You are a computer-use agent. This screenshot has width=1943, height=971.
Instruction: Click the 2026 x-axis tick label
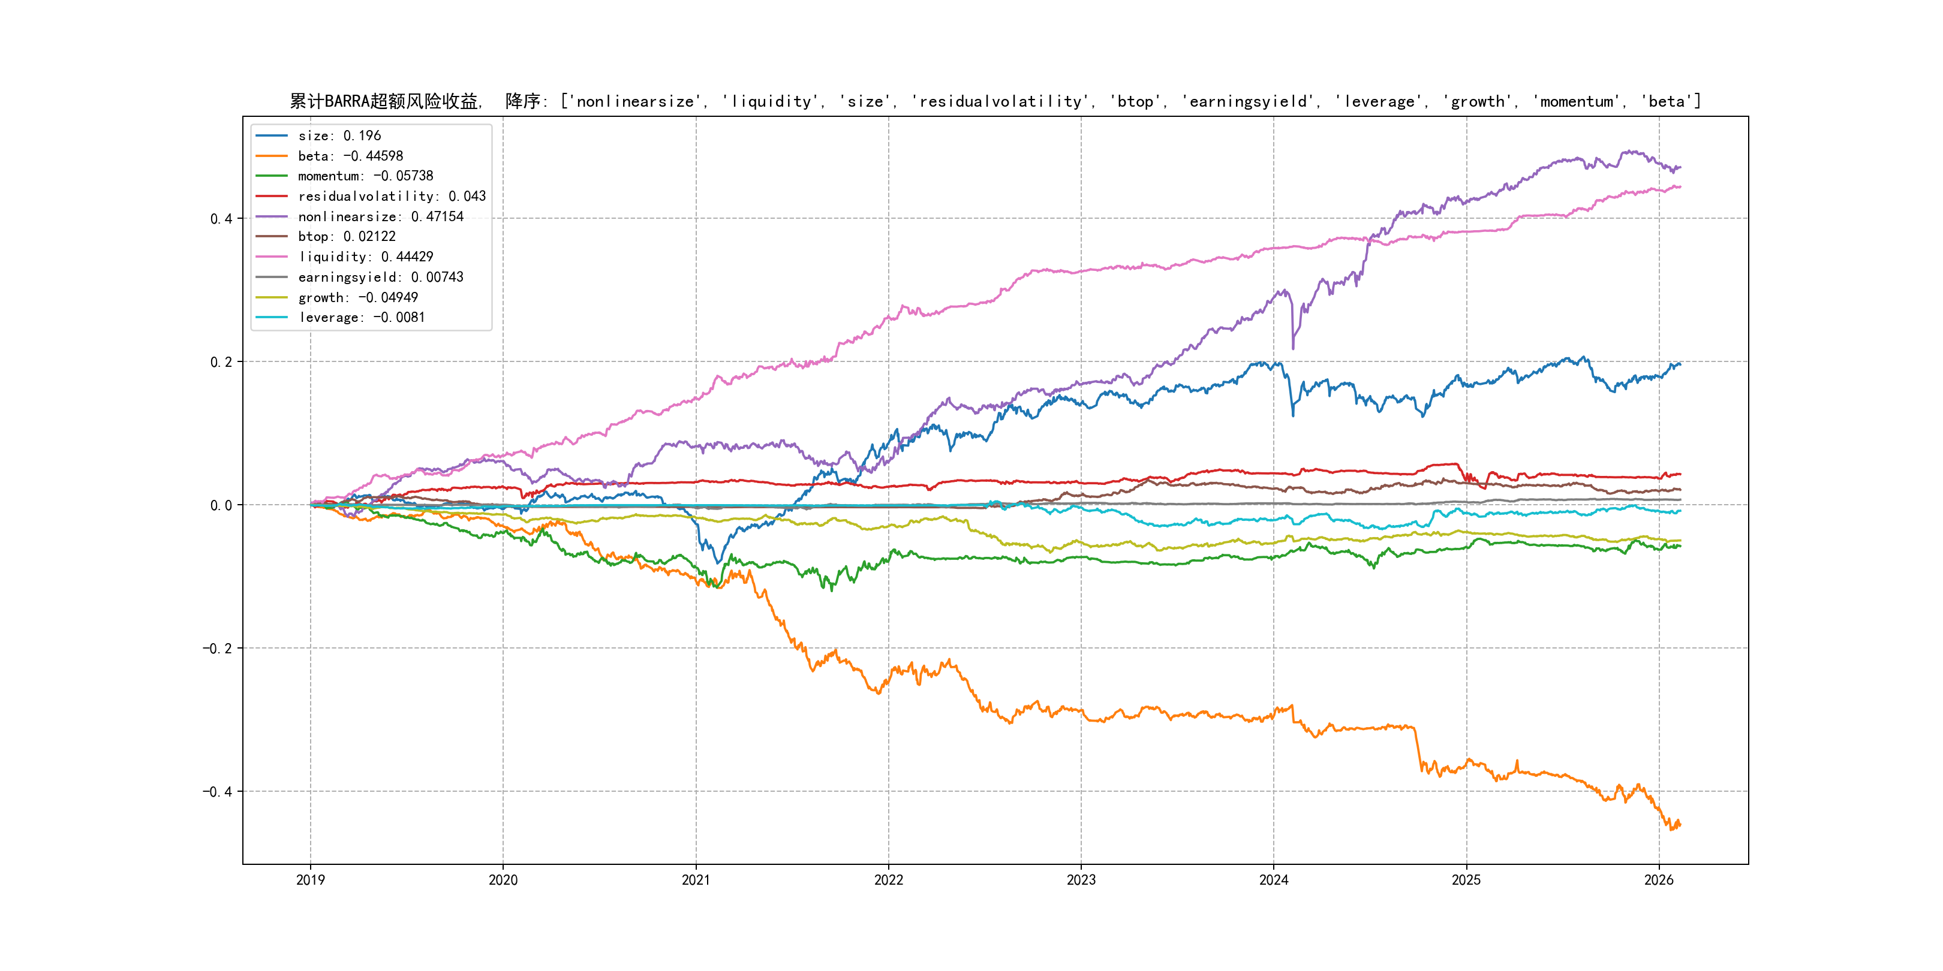coord(1659,880)
